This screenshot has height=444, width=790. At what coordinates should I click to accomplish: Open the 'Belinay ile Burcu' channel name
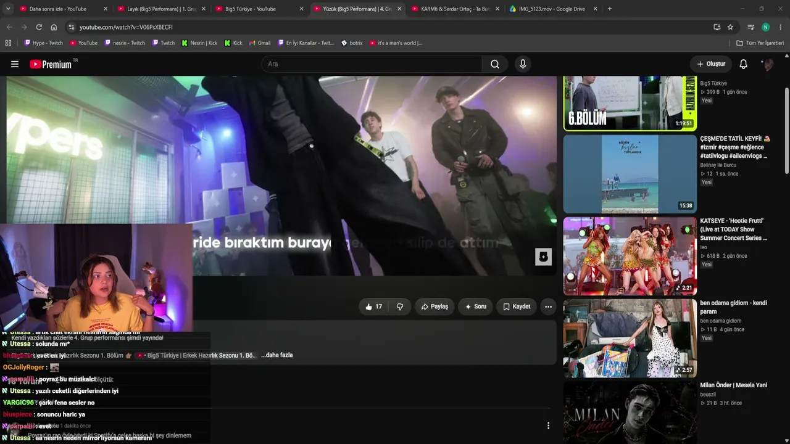[x=718, y=165]
